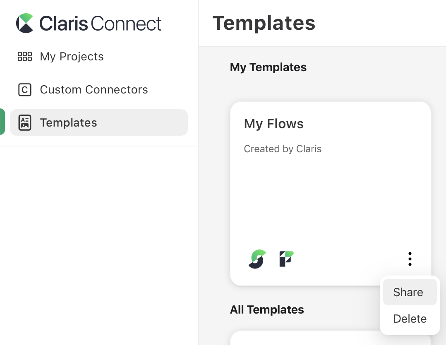Image resolution: width=446 pixels, height=345 pixels.
Task: Select Templates in the sidebar
Action: (x=68, y=122)
